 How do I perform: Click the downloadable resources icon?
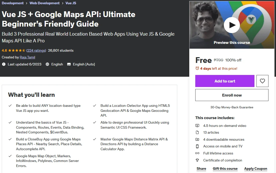(x=197, y=139)
